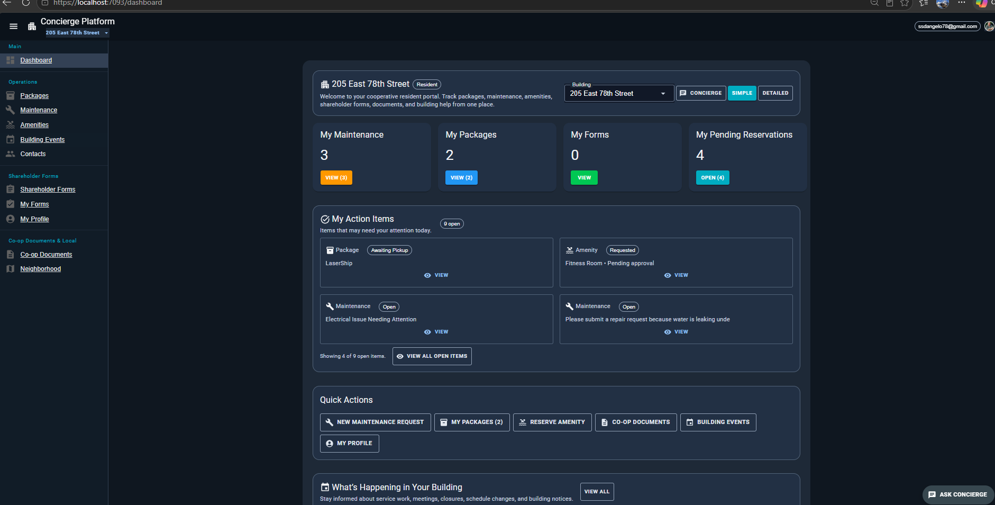The width and height of the screenshot is (995, 505).
Task: Expand the header 205 East 78th Street selector
Action: click(x=77, y=33)
